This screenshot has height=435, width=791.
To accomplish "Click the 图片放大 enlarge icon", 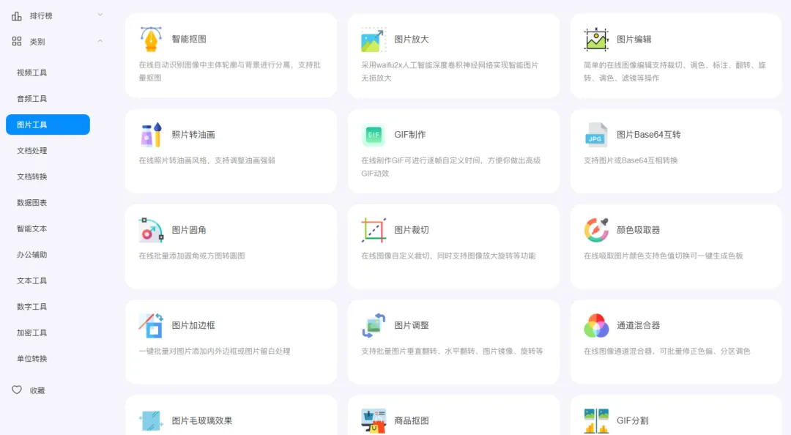I will pyautogui.click(x=374, y=40).
